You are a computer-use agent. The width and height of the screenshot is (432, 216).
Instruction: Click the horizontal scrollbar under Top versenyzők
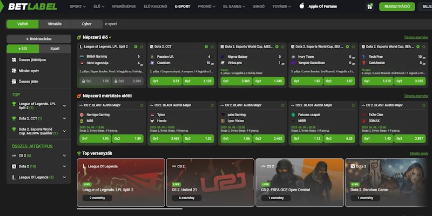(x=130, y=209)
